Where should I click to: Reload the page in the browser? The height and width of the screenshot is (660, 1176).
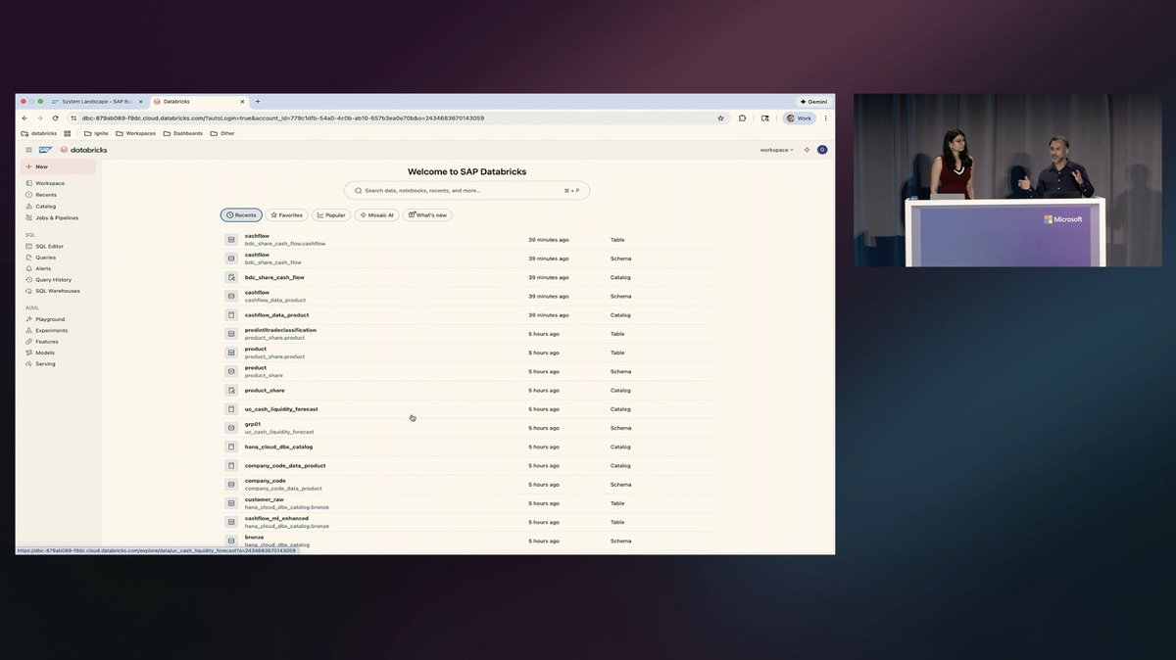55,118
